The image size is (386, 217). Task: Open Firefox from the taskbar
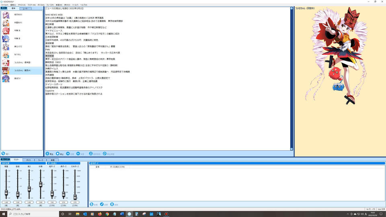tap(100, 214)
